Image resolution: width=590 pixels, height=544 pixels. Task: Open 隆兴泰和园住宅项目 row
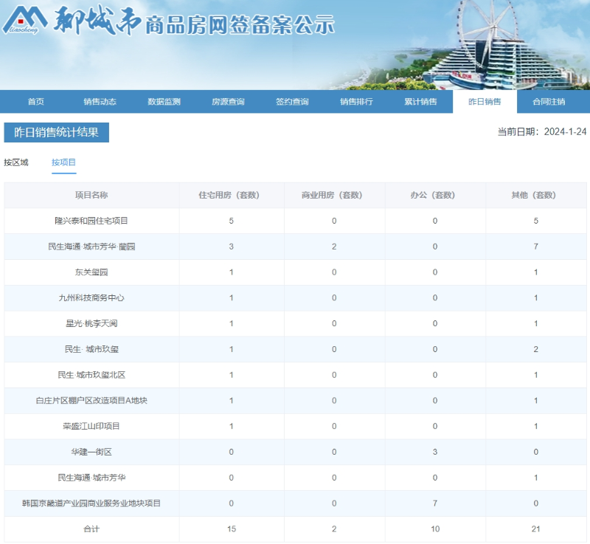tap(91, 221)
